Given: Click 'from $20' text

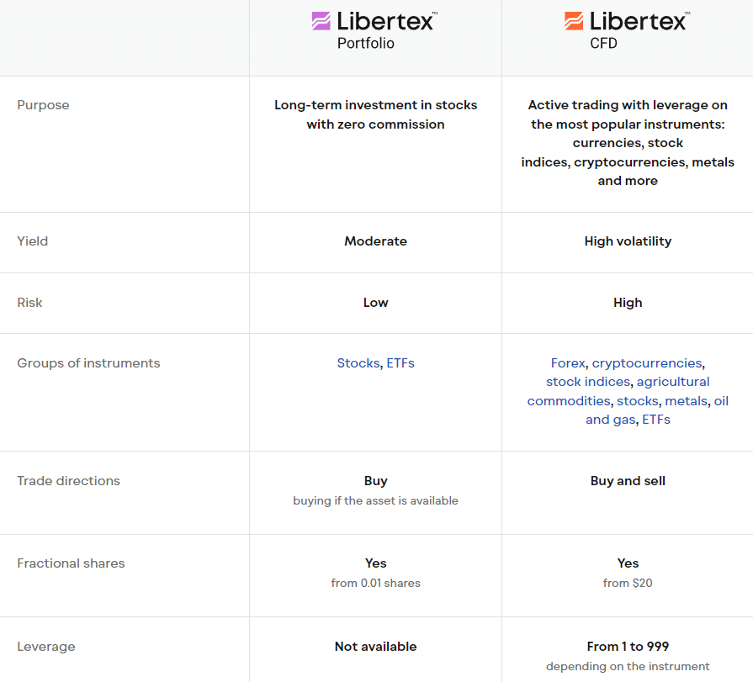Looking at the screenshot, I should [x=628, y=583].
